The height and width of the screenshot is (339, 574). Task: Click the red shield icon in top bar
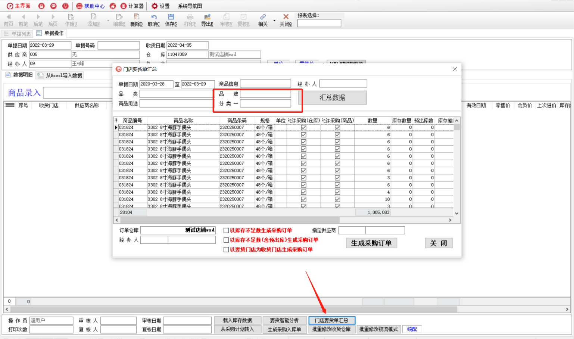(x=65, y=6)
